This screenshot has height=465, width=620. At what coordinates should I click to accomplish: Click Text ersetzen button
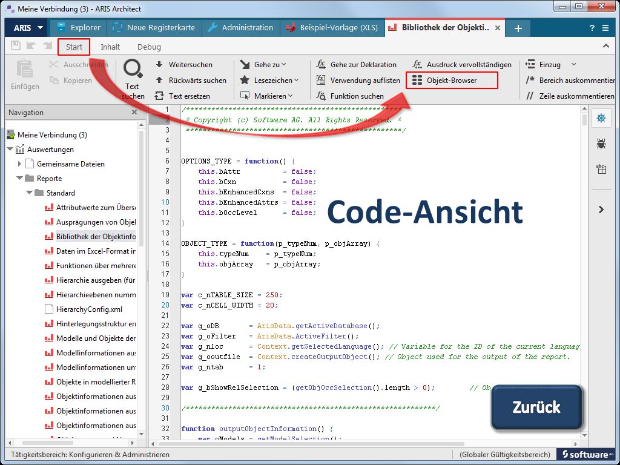(183, 96)
